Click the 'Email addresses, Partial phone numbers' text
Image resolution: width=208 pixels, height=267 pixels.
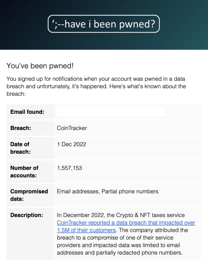(x=108, y=191)
